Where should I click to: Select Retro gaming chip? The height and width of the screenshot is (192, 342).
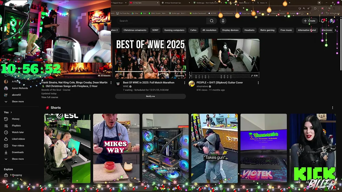click(267, 30)
